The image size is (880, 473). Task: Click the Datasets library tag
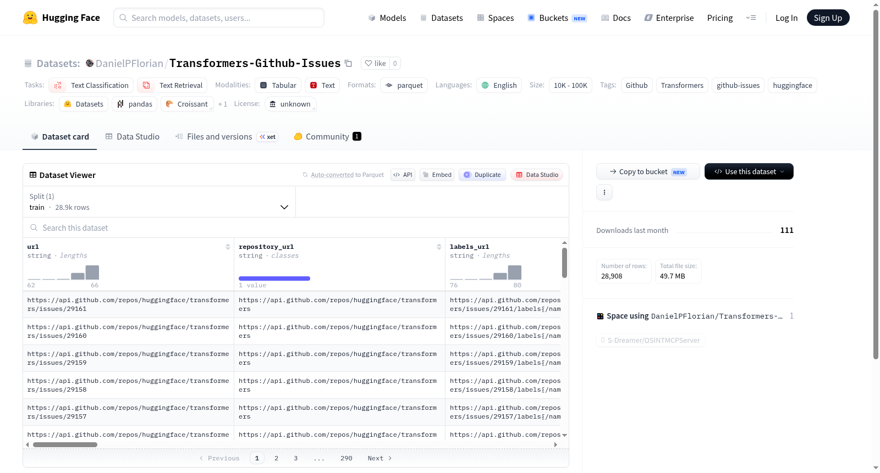coord(84,104)
